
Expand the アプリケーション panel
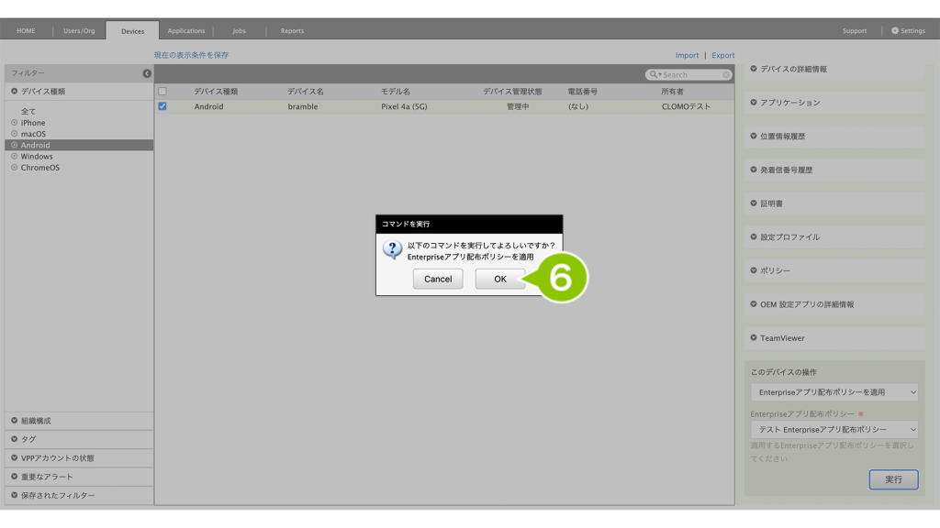pyautogui.click(x=834, y=103)
